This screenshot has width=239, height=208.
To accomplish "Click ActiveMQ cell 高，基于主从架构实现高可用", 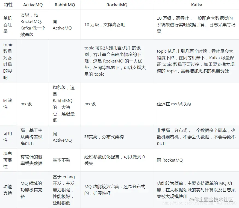I will click(33, 137).
